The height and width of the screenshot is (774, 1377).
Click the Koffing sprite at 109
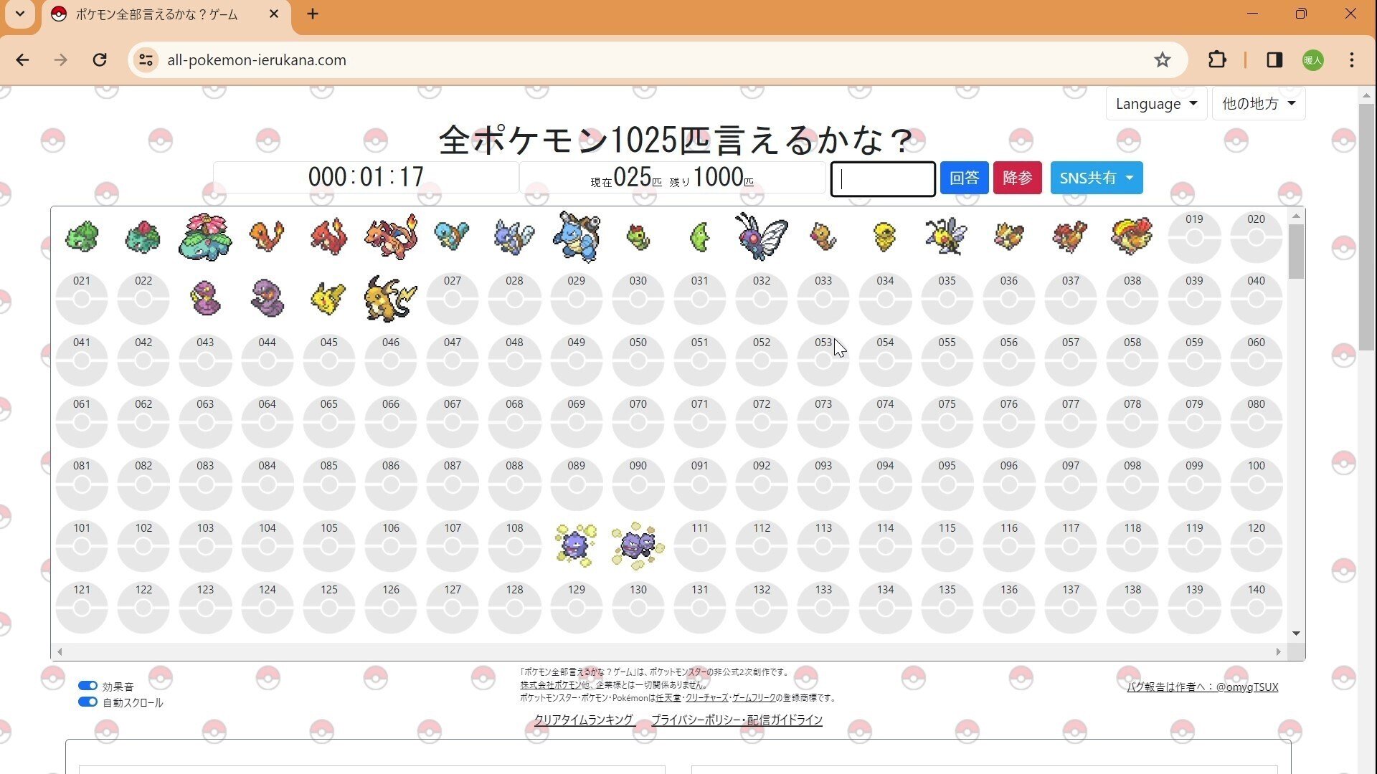pyautogui.click(x=576, y=546)
